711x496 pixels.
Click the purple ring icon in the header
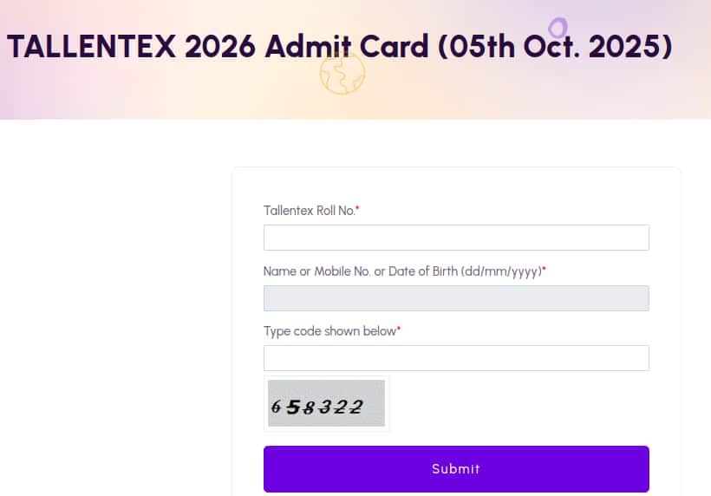tap(558, 28)
